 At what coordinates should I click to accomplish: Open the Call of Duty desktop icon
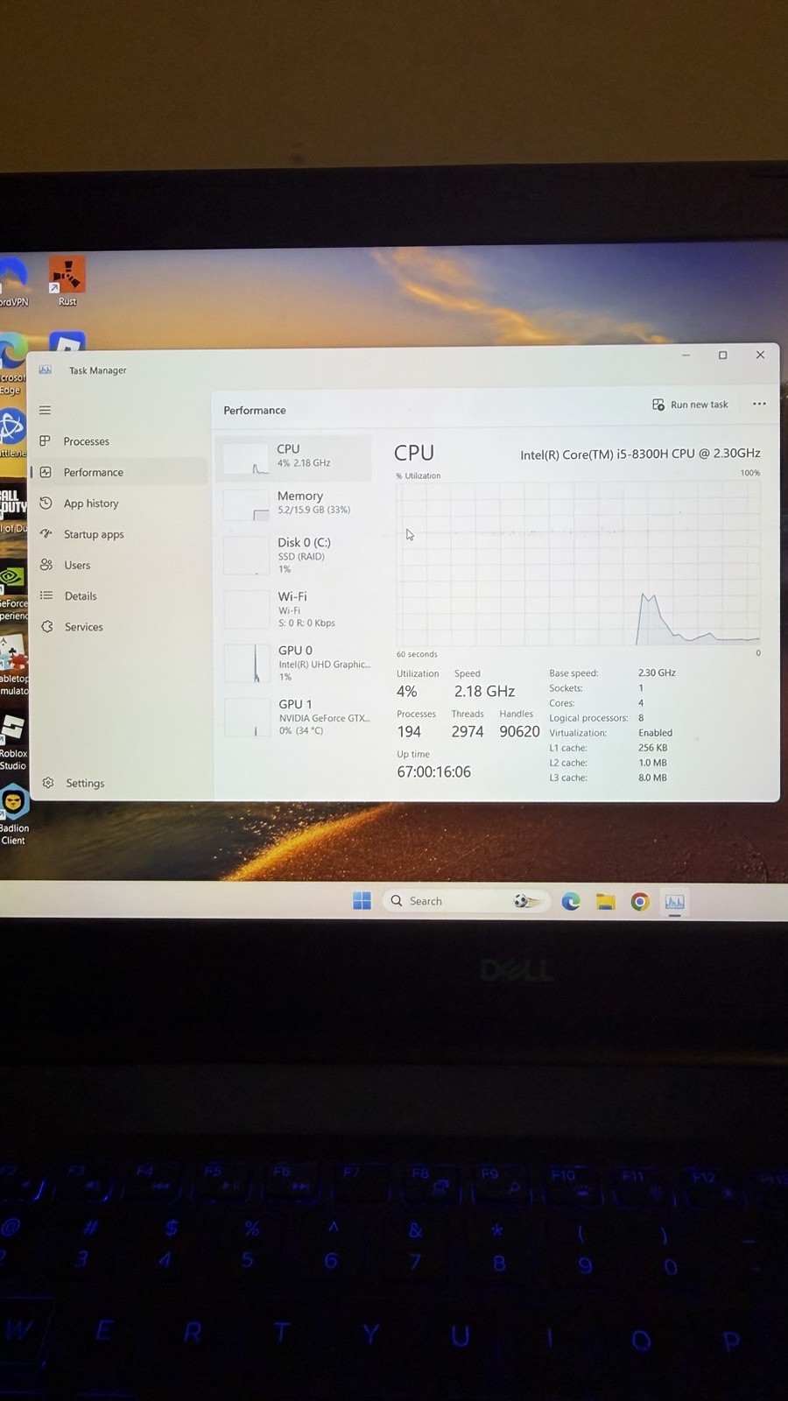pos(12,508)
